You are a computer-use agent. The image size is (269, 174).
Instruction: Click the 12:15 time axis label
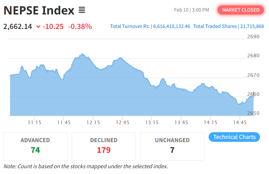click(93, 123)
